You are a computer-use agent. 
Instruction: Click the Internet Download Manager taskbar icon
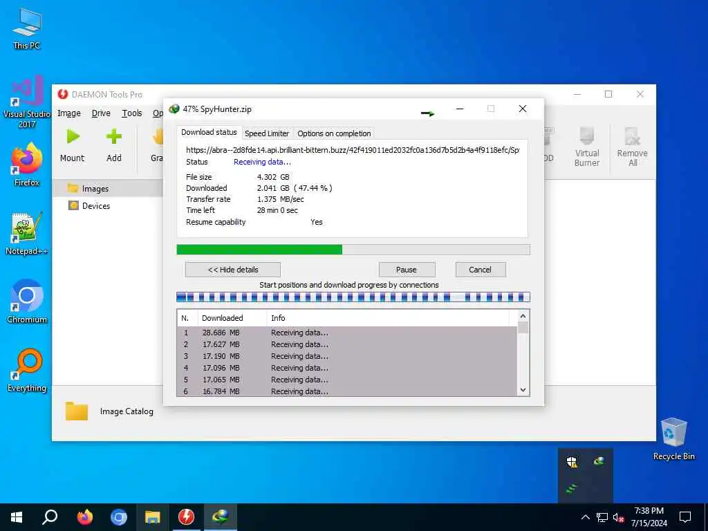(221, 517)
